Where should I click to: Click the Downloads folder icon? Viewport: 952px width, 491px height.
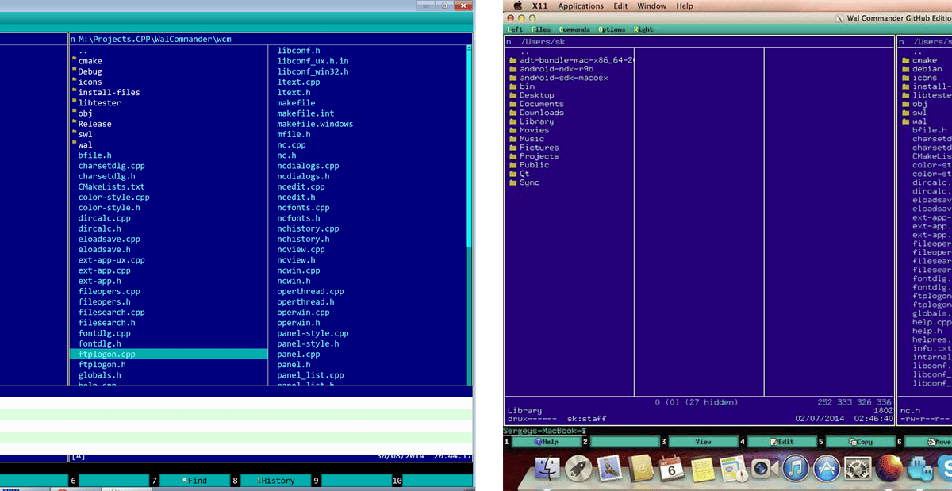(513, 113)
